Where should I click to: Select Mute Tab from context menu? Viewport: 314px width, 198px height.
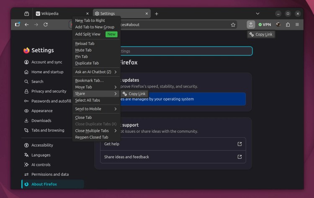click(96, 50)
